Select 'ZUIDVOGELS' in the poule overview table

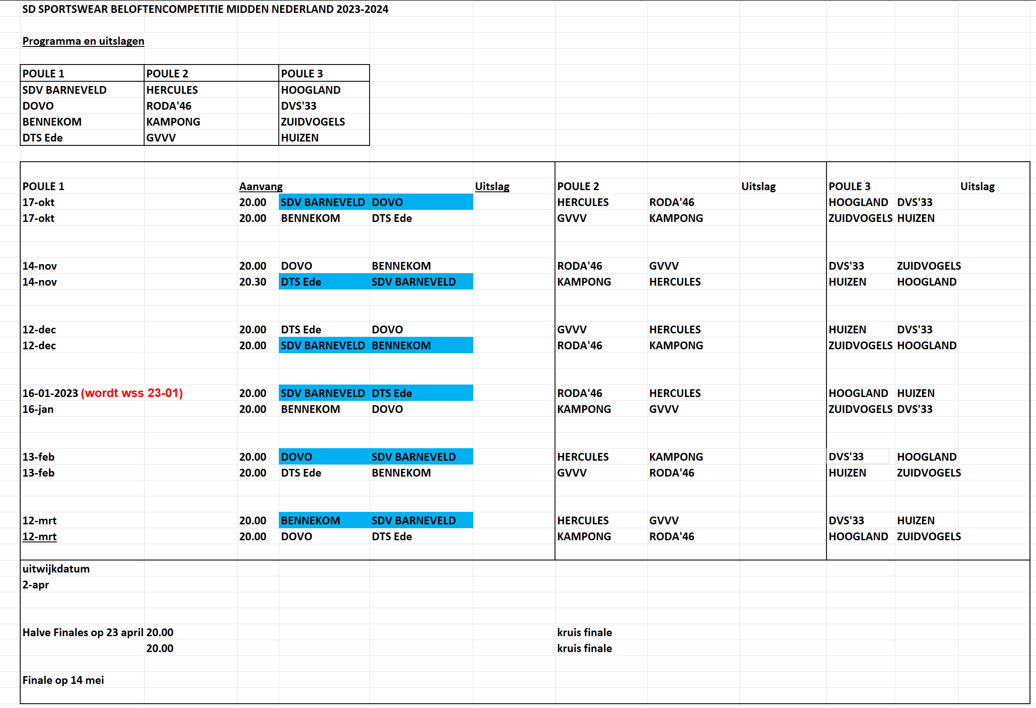[x=313, y=122]
